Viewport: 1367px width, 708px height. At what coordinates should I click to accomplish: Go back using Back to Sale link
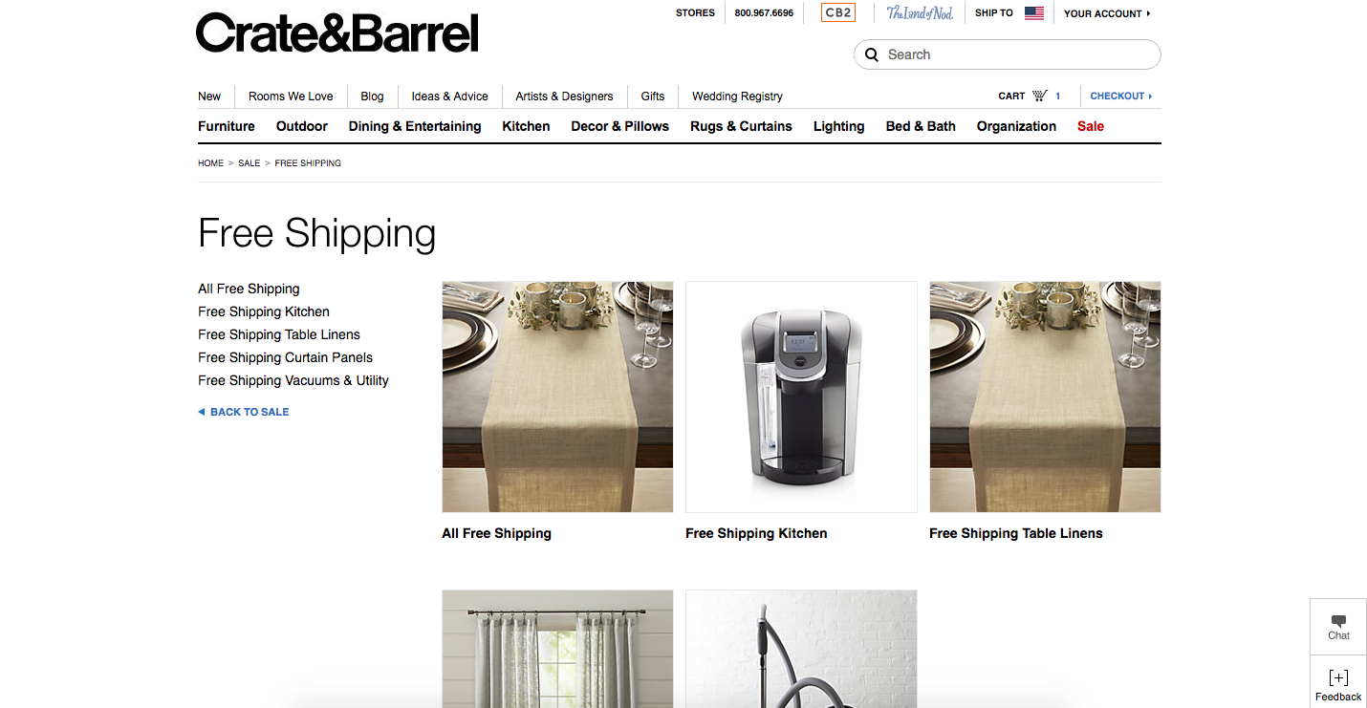point(244,412)
